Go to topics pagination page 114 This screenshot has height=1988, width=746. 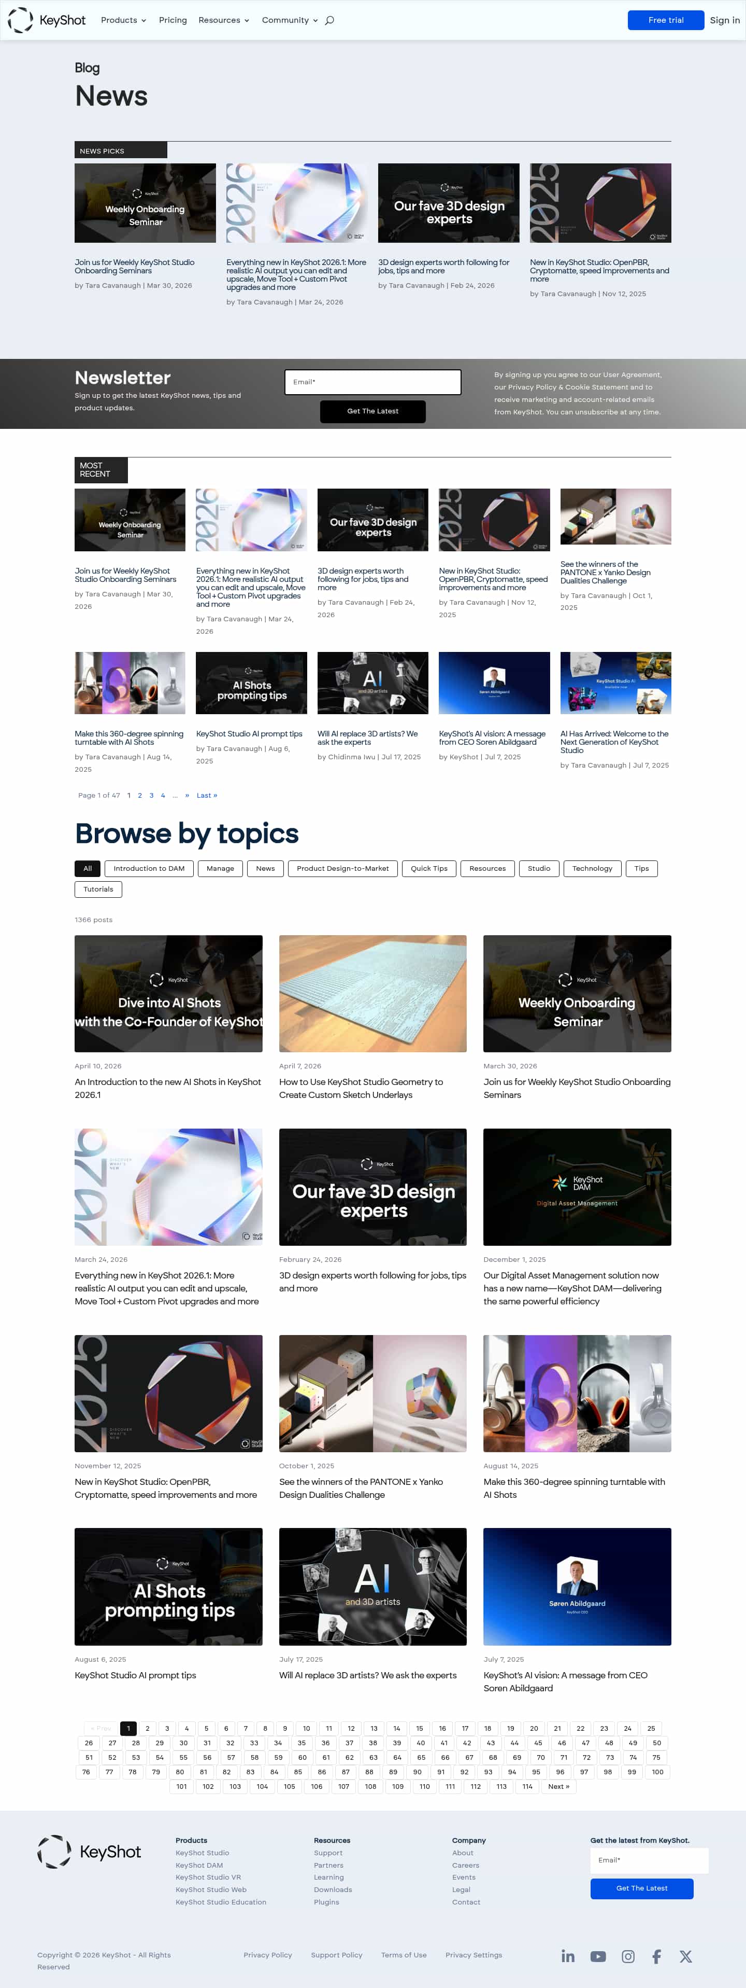527,1786
